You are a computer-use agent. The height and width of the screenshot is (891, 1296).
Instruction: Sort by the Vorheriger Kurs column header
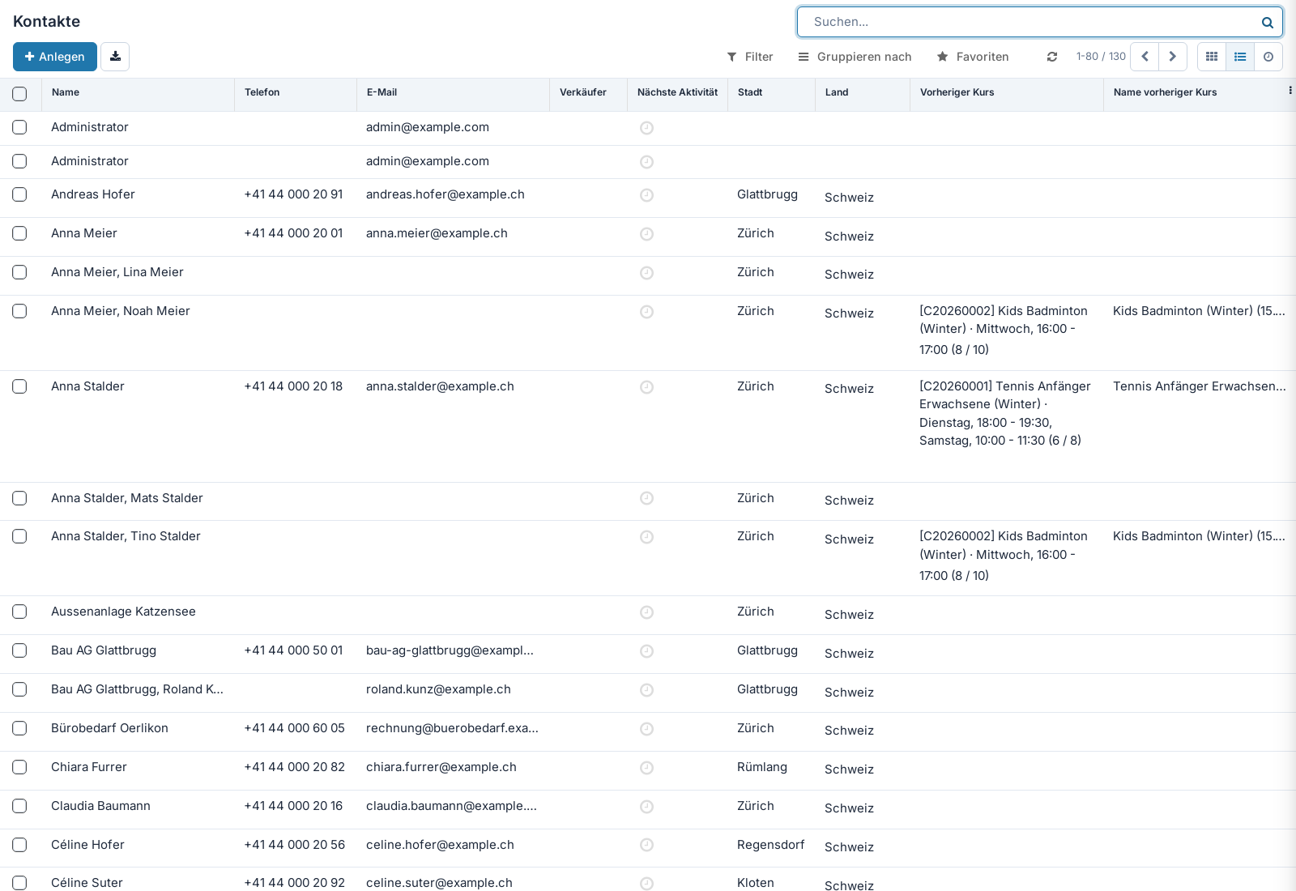1006,92
